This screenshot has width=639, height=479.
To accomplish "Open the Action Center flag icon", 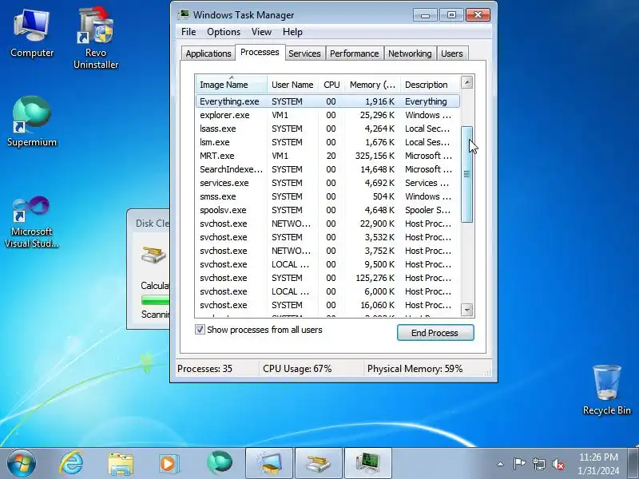I will [520, 464].
